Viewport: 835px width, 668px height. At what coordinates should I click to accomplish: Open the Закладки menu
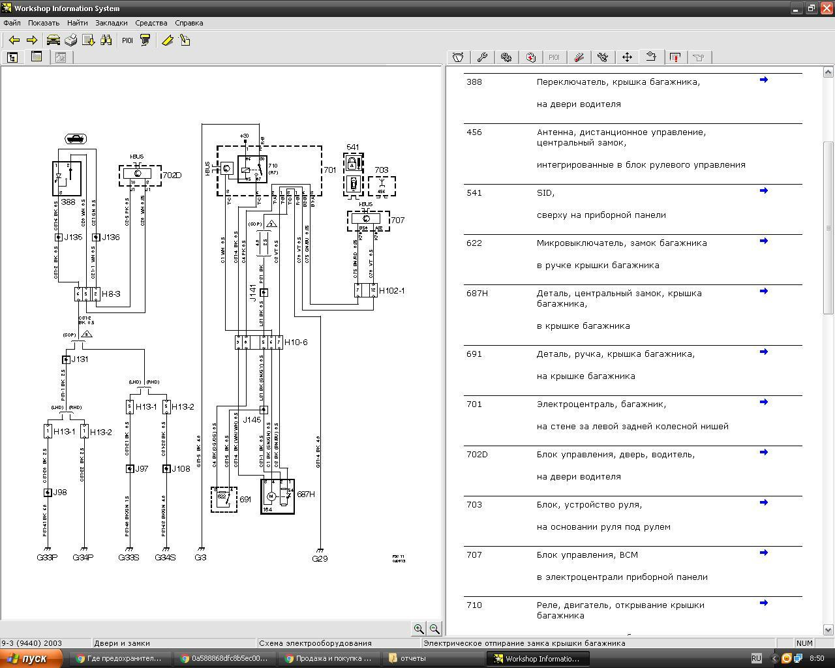click(112, 23)
